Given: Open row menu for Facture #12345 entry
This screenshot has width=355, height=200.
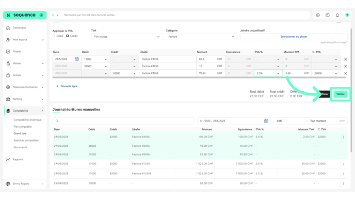Looking at the screenshot, I should [344, 174].
